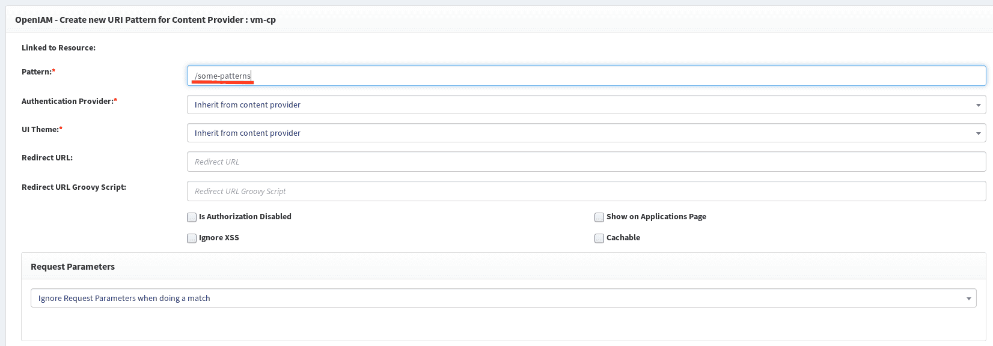993x346 pixels.
Task: Click the Linked to Resource label
Action: (x=58, y=47)
